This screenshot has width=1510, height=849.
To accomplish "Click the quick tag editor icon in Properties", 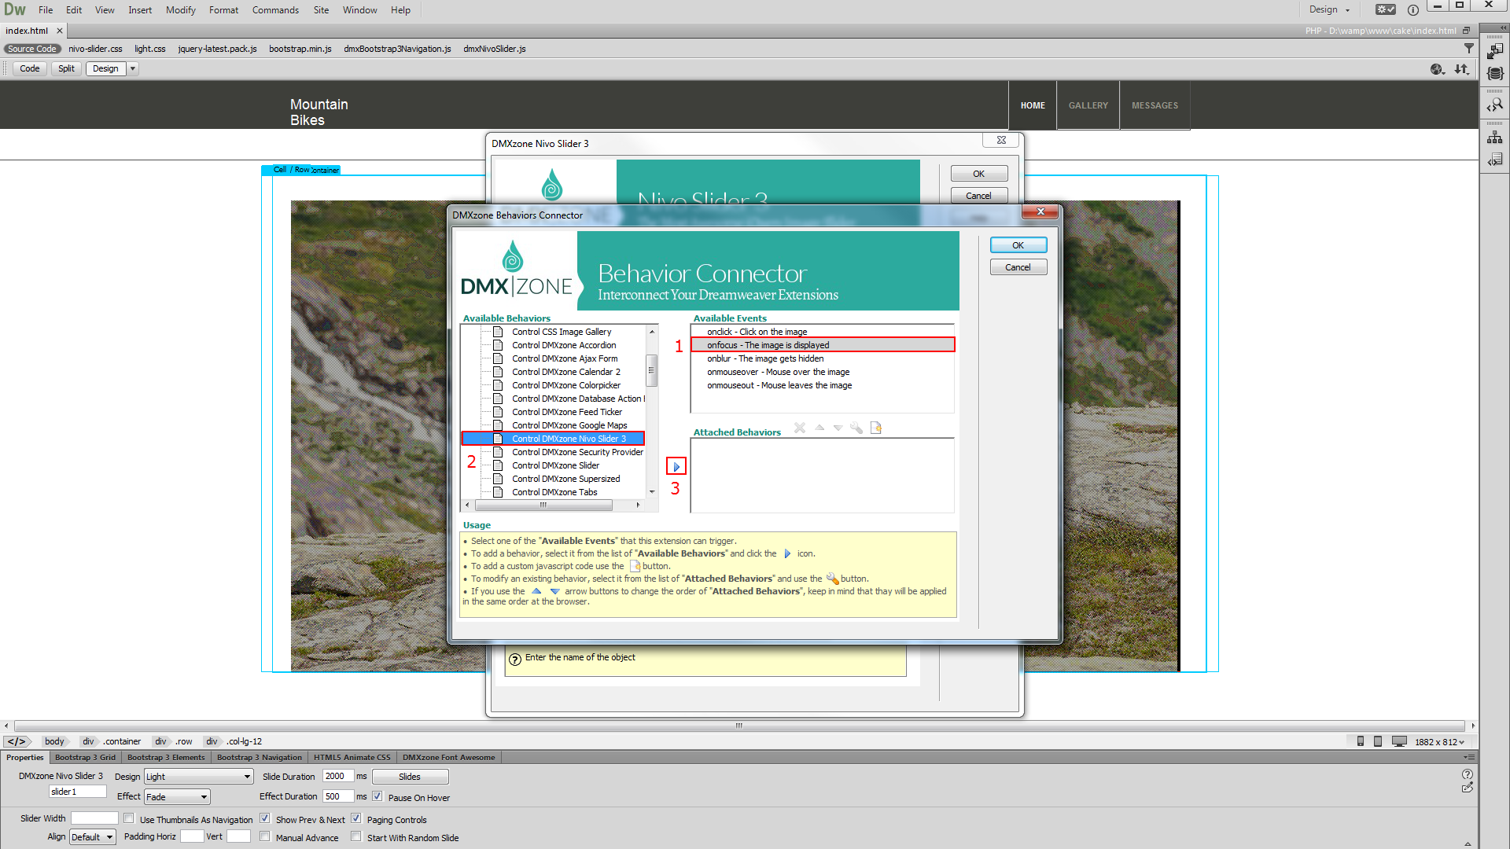I will click(1467, 788).
